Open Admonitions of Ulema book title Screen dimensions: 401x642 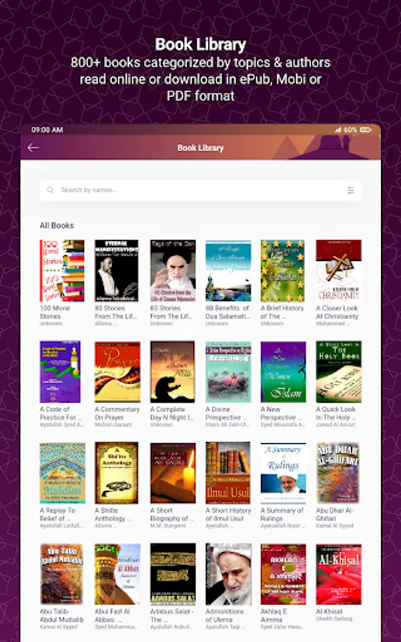click(x=224, y=616)
